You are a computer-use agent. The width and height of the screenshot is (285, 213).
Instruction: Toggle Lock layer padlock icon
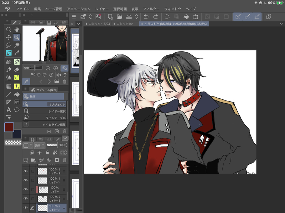pyautogui.click(x=47, y=153)
